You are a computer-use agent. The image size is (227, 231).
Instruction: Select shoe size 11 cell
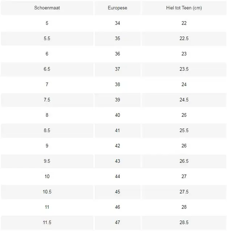[47, 207]
